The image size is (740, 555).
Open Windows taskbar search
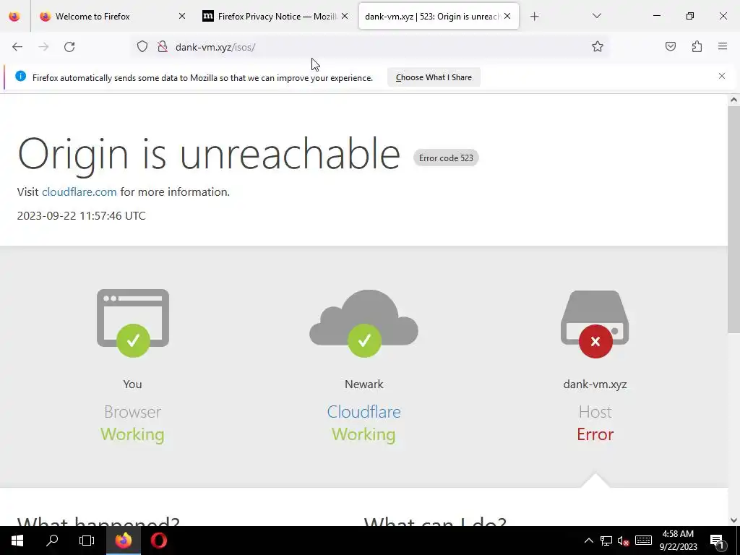[x=52, y=541]
